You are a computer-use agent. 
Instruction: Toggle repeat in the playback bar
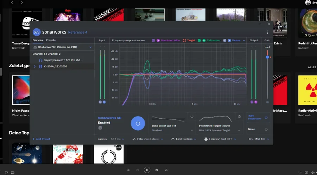click(166, 170)
